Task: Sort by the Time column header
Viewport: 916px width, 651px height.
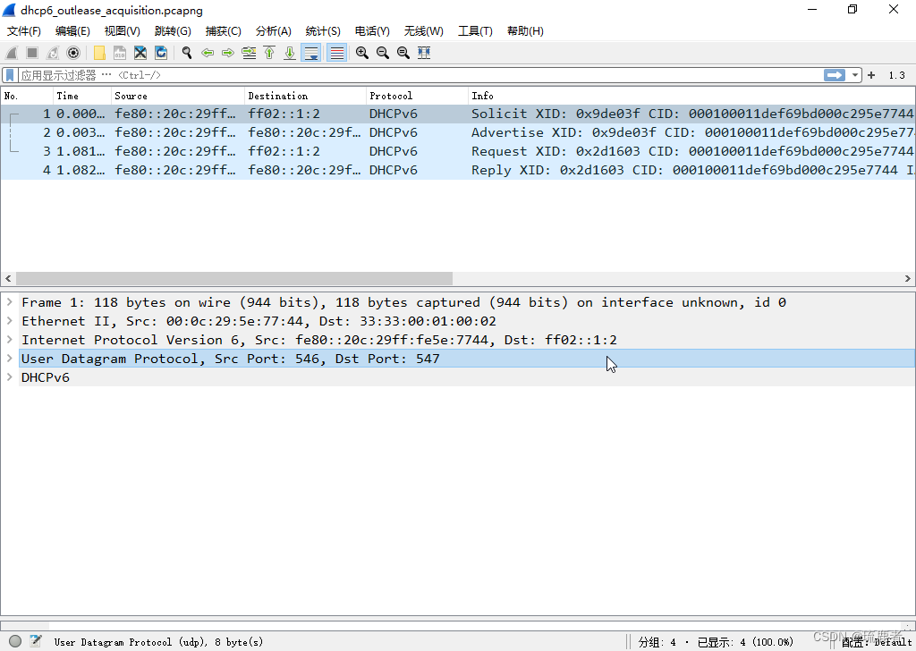Action: 82,96
